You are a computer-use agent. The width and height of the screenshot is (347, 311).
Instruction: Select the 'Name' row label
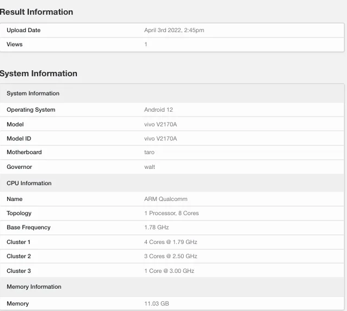[14, 199]
